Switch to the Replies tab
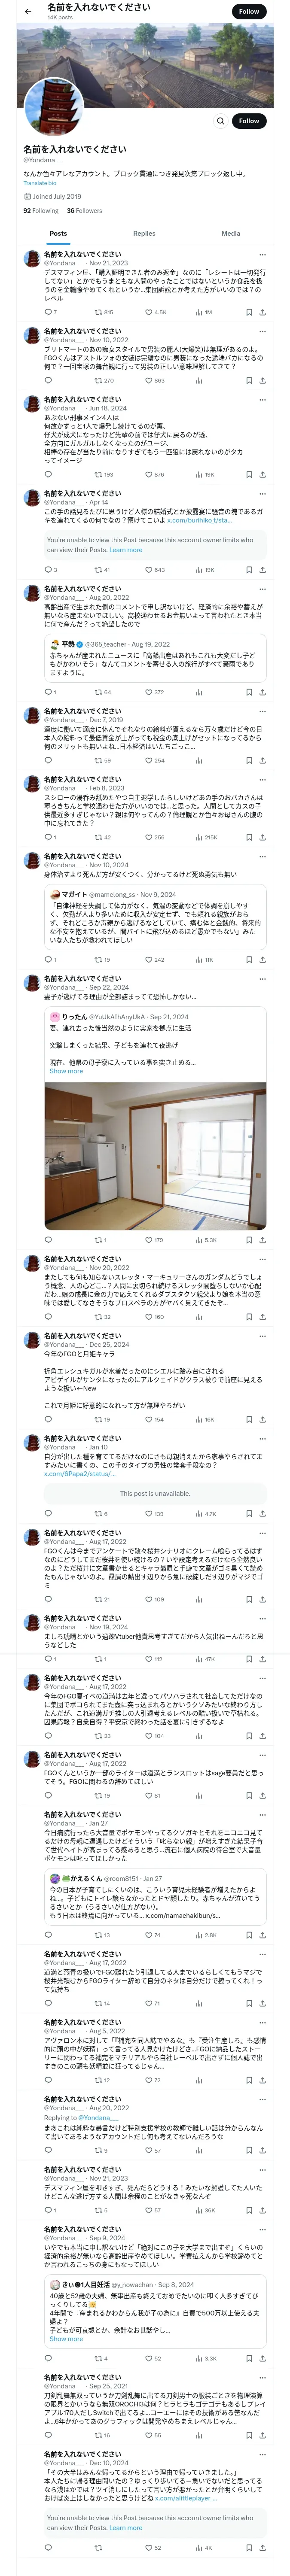This screenshot has height=2576, width=290. tap(144, 233)
